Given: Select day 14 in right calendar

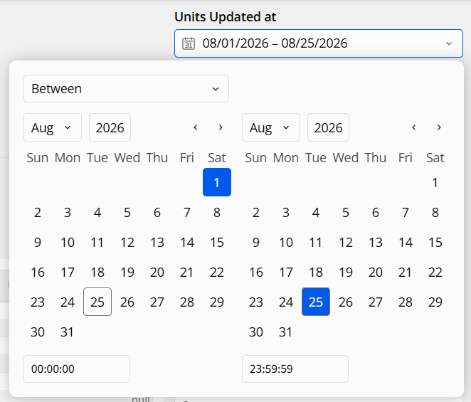Looking at the screenshot, I should point(406,242).
